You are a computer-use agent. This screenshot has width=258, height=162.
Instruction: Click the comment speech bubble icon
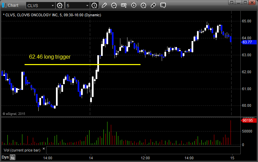tap(163, 5)
